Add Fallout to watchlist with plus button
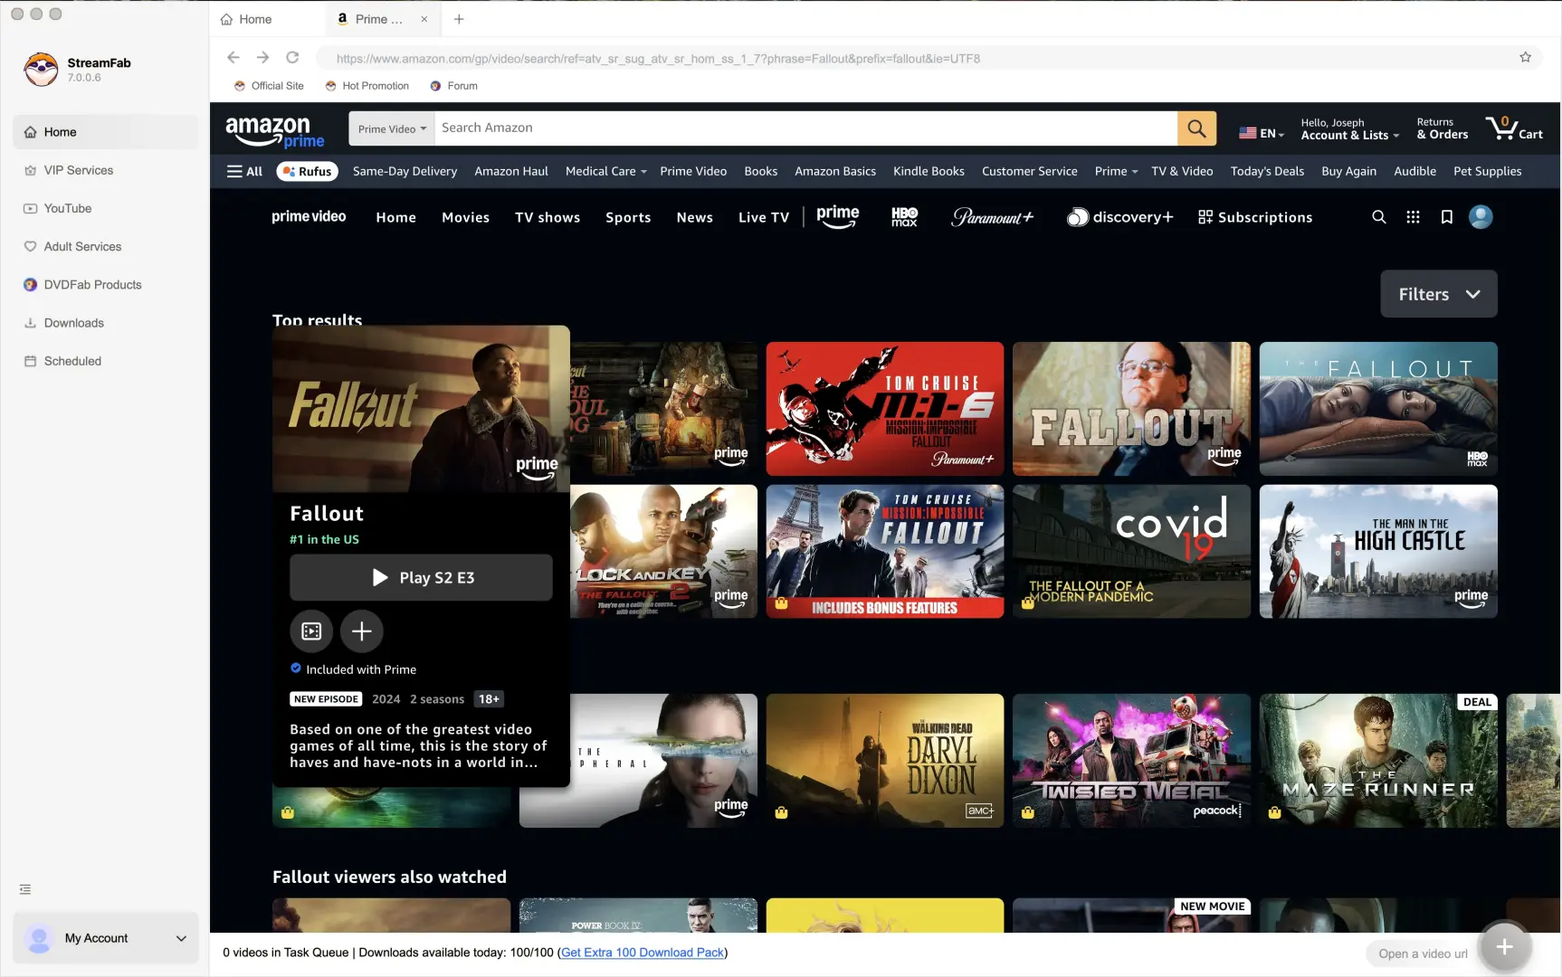This screenshot has height=977, width=1562. [362, 631]
